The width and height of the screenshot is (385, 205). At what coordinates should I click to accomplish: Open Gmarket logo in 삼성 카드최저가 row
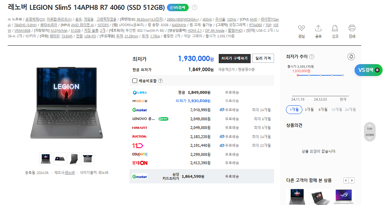click(x=139, y=177)
